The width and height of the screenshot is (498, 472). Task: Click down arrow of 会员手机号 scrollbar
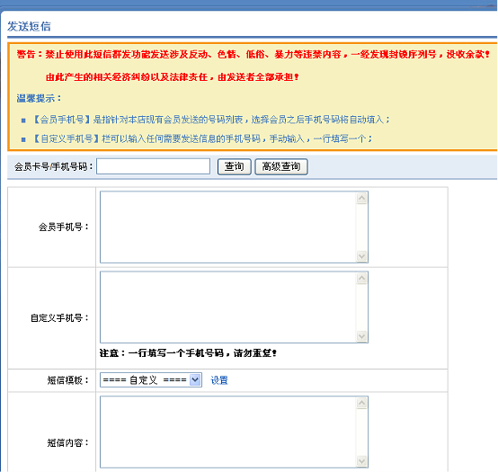click(361, 256)
